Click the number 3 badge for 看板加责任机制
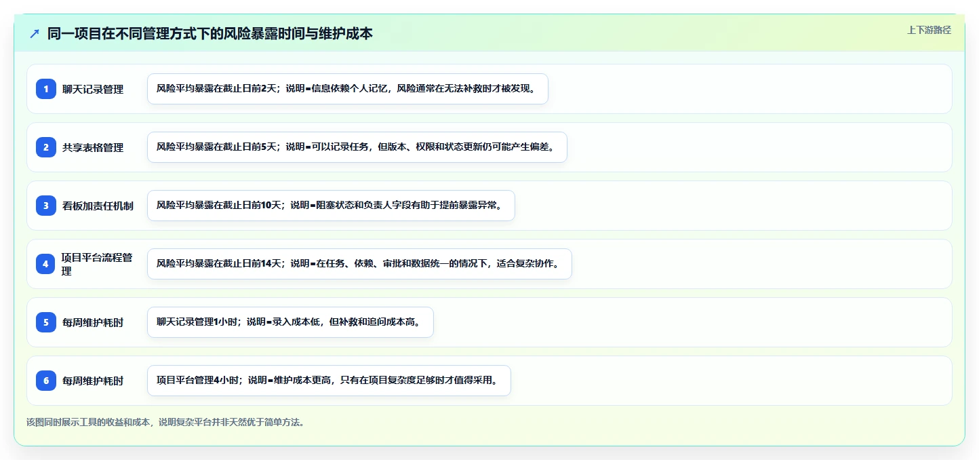 (46, 206)
